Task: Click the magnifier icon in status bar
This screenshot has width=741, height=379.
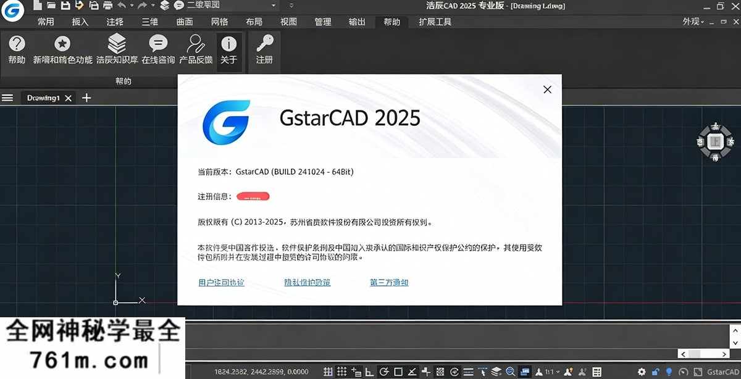Action: click(x=511, y=372)
